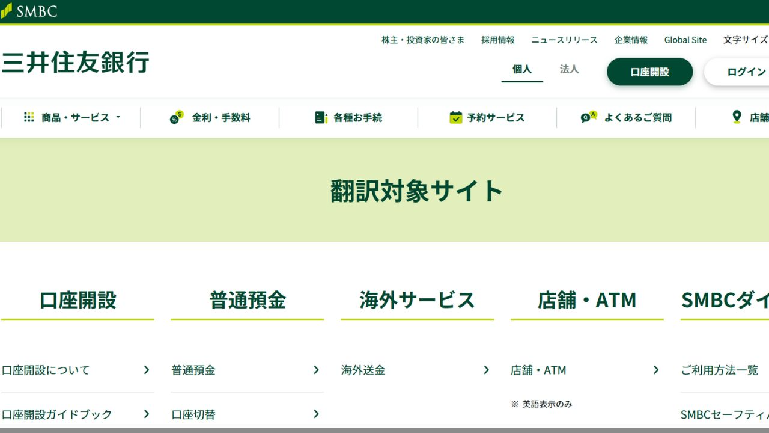Image resolution: width=769 pixels, height=433 pixels.
Task: Click the chevron in the 店舗・ATM link row
Action: click(x=656, y=370)
